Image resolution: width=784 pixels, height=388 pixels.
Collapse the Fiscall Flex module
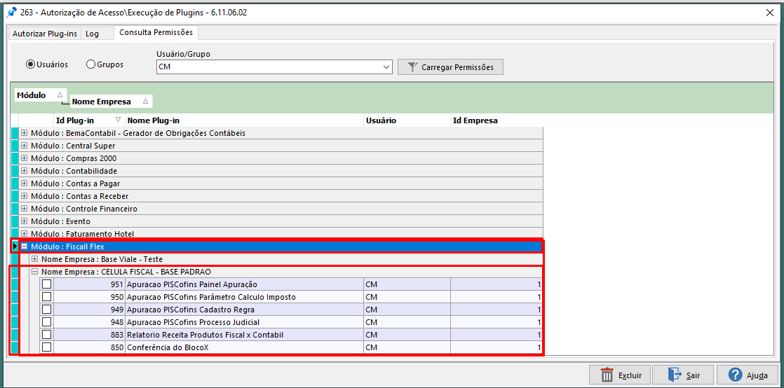tap(24, 247)
